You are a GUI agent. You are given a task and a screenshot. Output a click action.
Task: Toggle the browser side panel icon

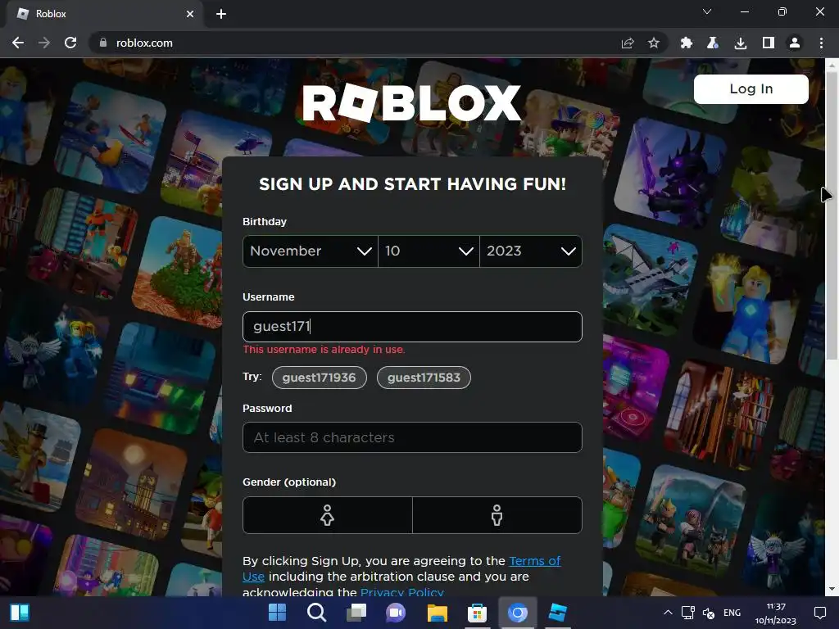769,43
